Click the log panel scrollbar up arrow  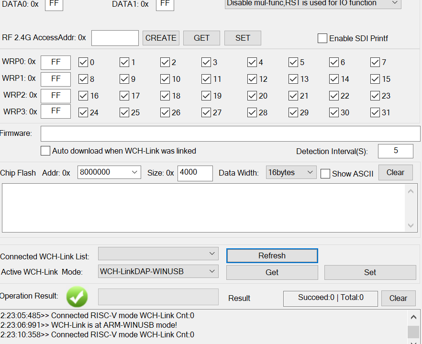[414, 317]
